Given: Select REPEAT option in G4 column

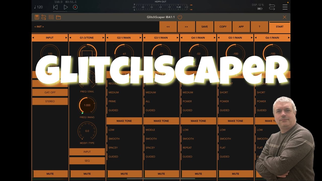Looking at the screenshot, I should click(x=187, y=148).
